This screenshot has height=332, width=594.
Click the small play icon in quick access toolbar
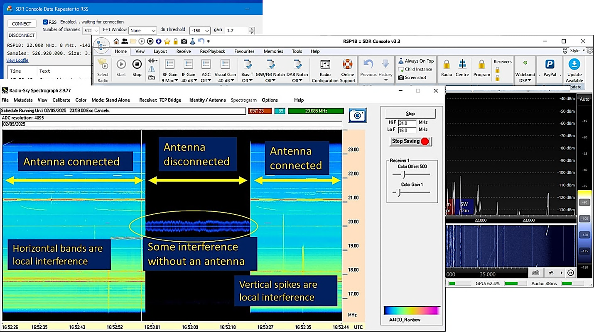tap(142, 41)
